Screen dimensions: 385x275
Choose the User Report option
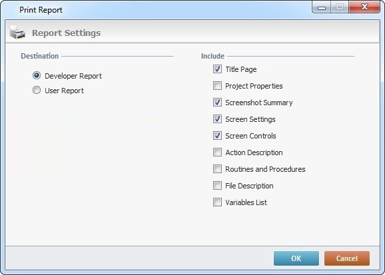(x=37, y=90)
